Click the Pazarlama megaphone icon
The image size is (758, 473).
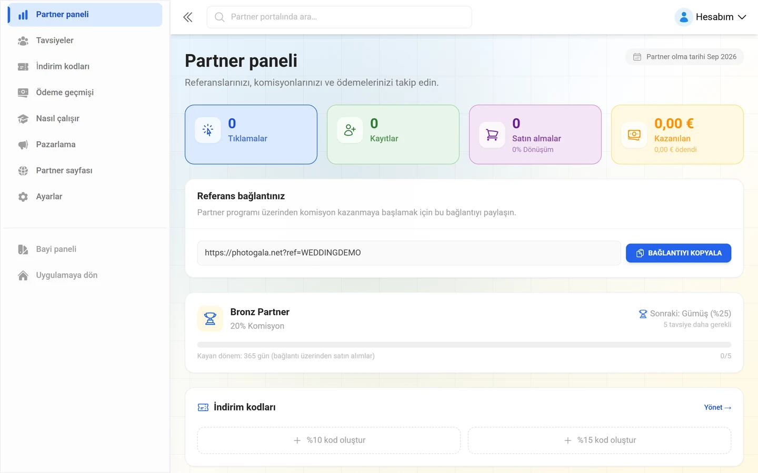(x=23, y=145)
